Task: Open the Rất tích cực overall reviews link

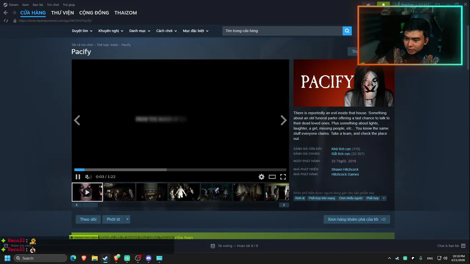Action: (341, 154)
